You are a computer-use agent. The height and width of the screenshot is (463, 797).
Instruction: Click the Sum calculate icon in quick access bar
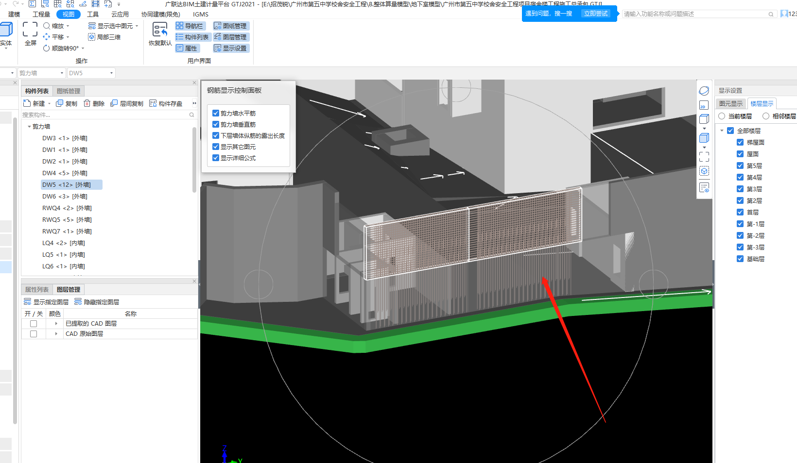[32, 3]
